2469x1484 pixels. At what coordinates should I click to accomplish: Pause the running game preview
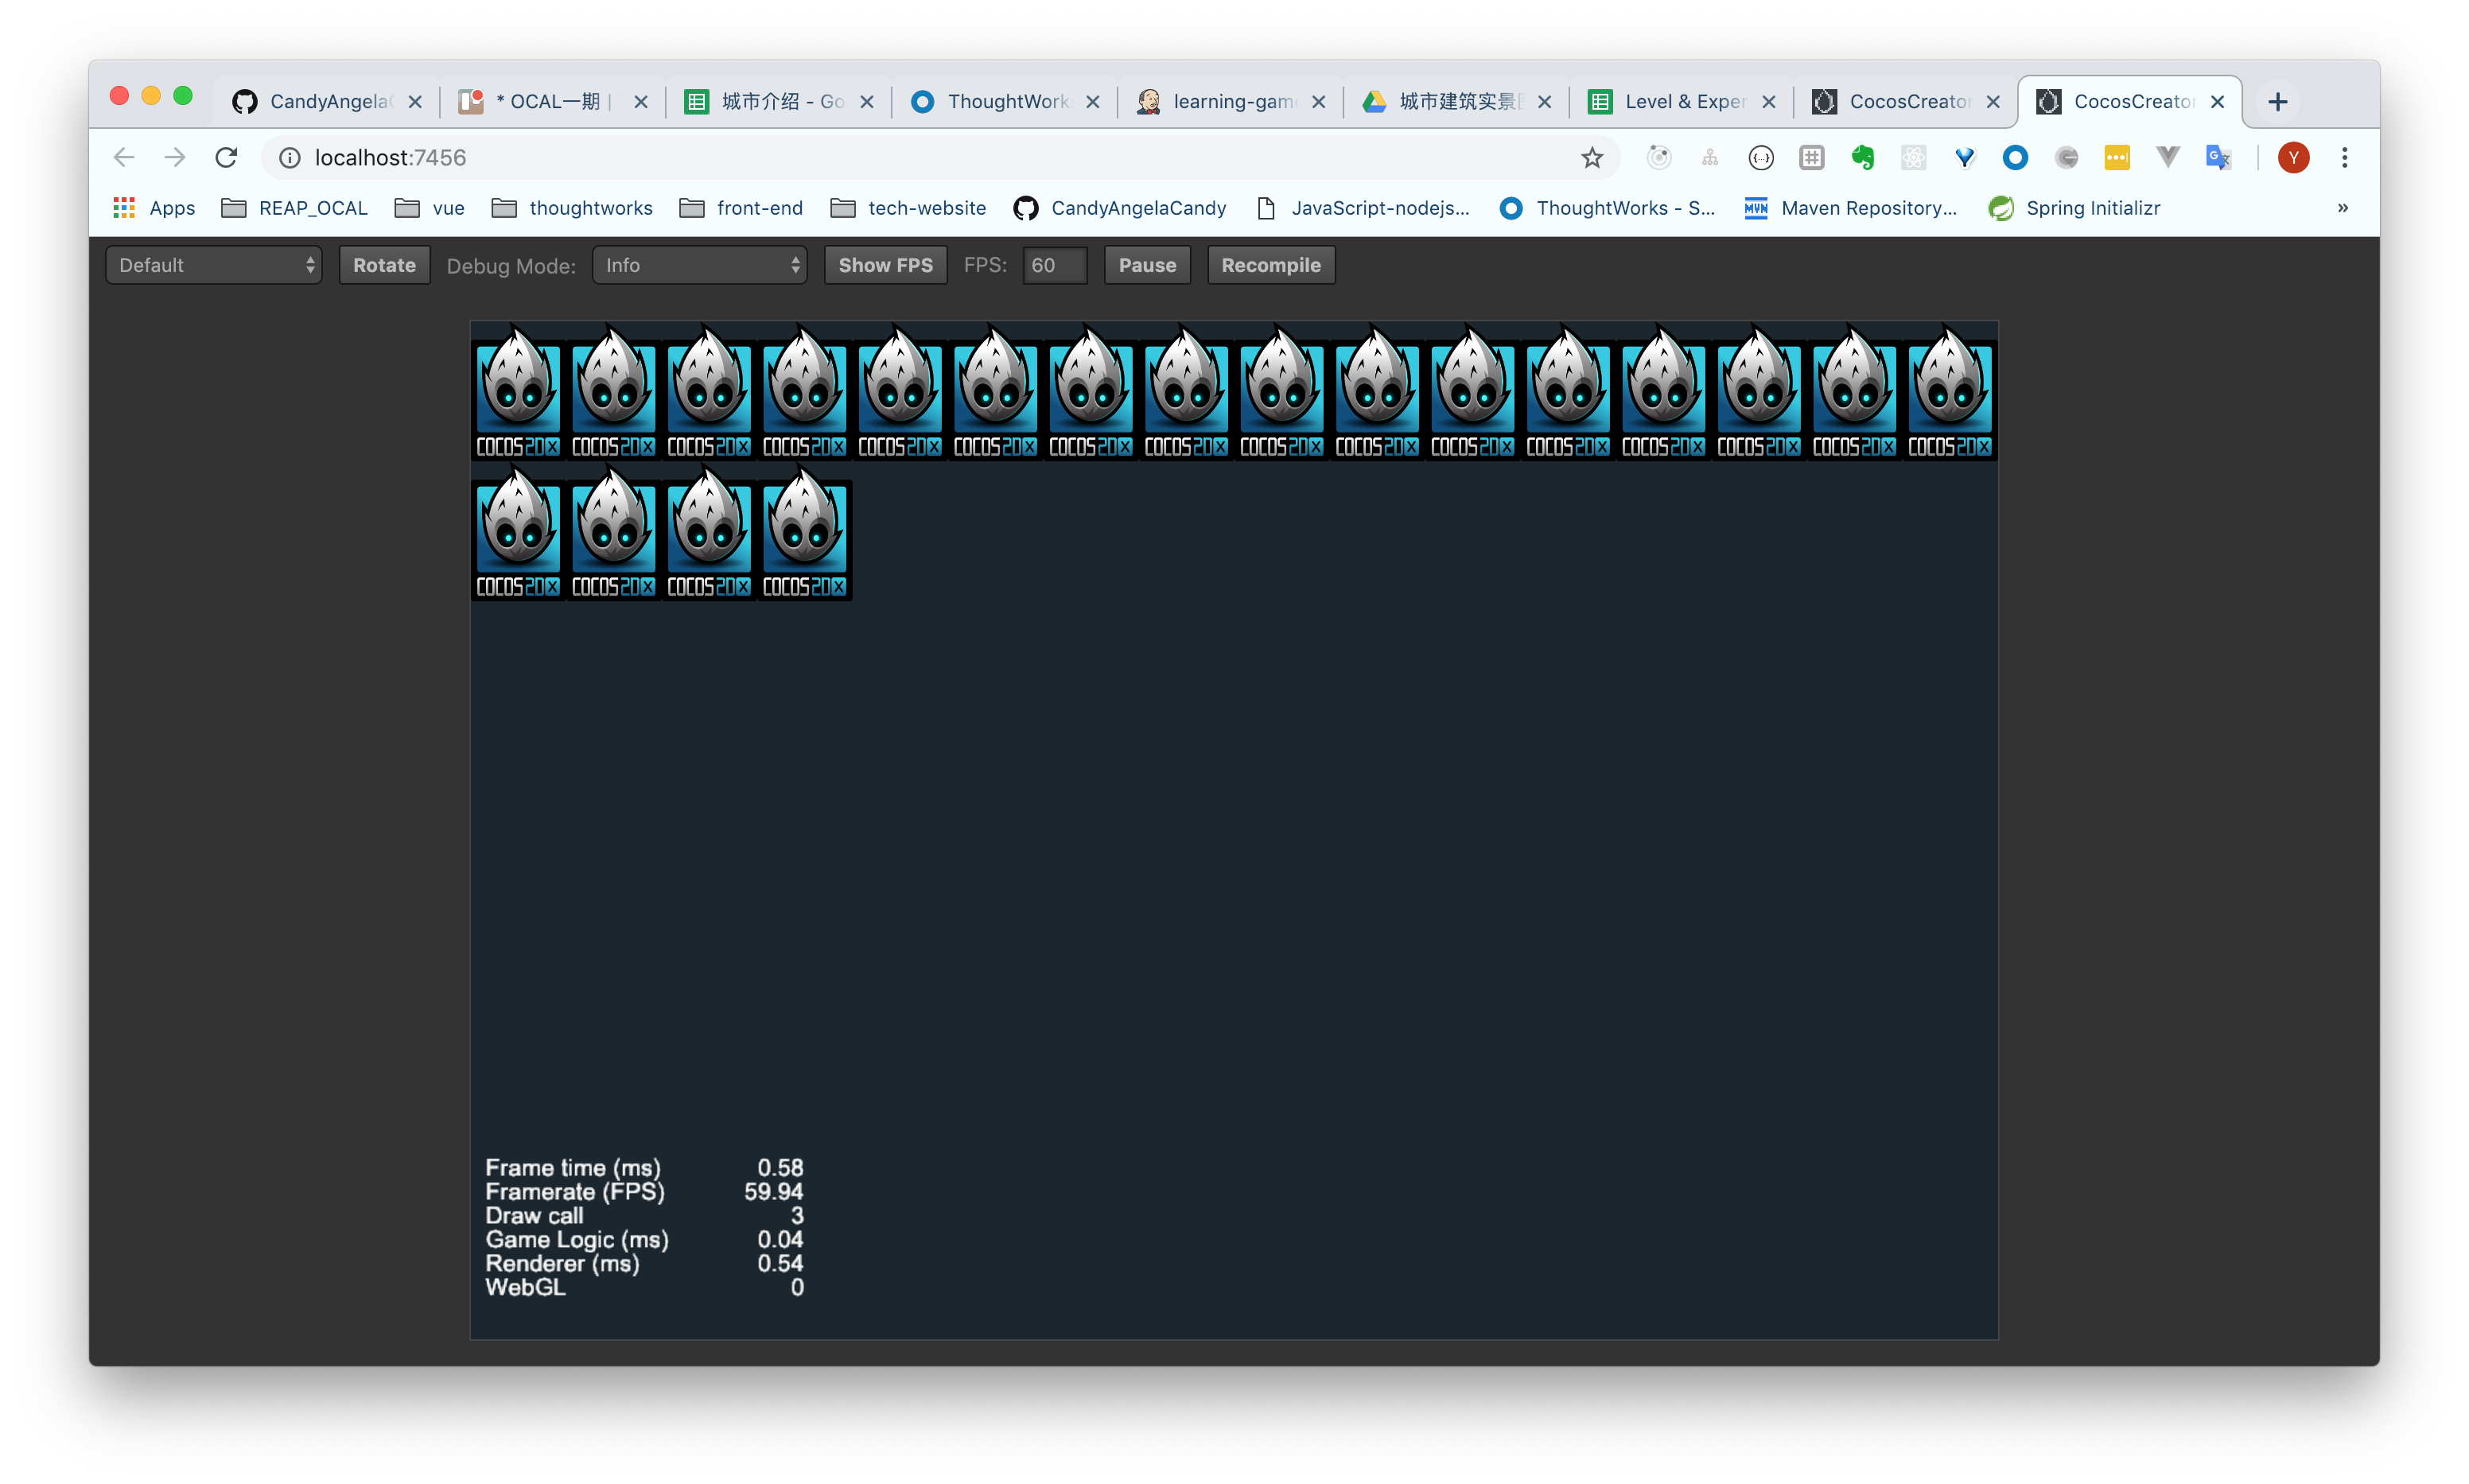click(x=1146, y=265)
